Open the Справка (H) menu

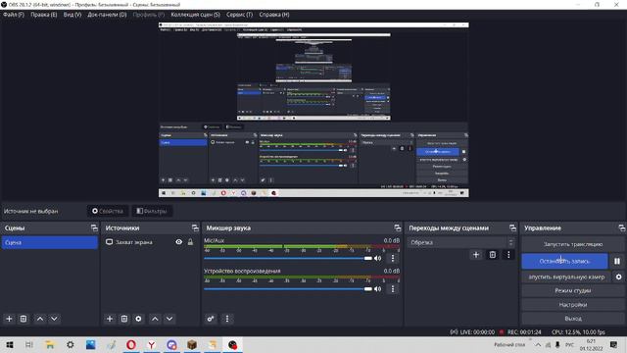tap(274, 15)
